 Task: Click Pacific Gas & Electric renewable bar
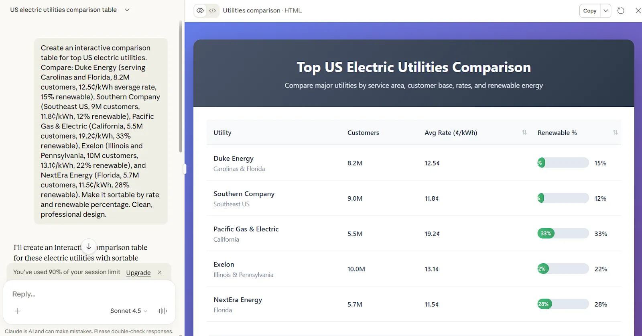(563, 234)
